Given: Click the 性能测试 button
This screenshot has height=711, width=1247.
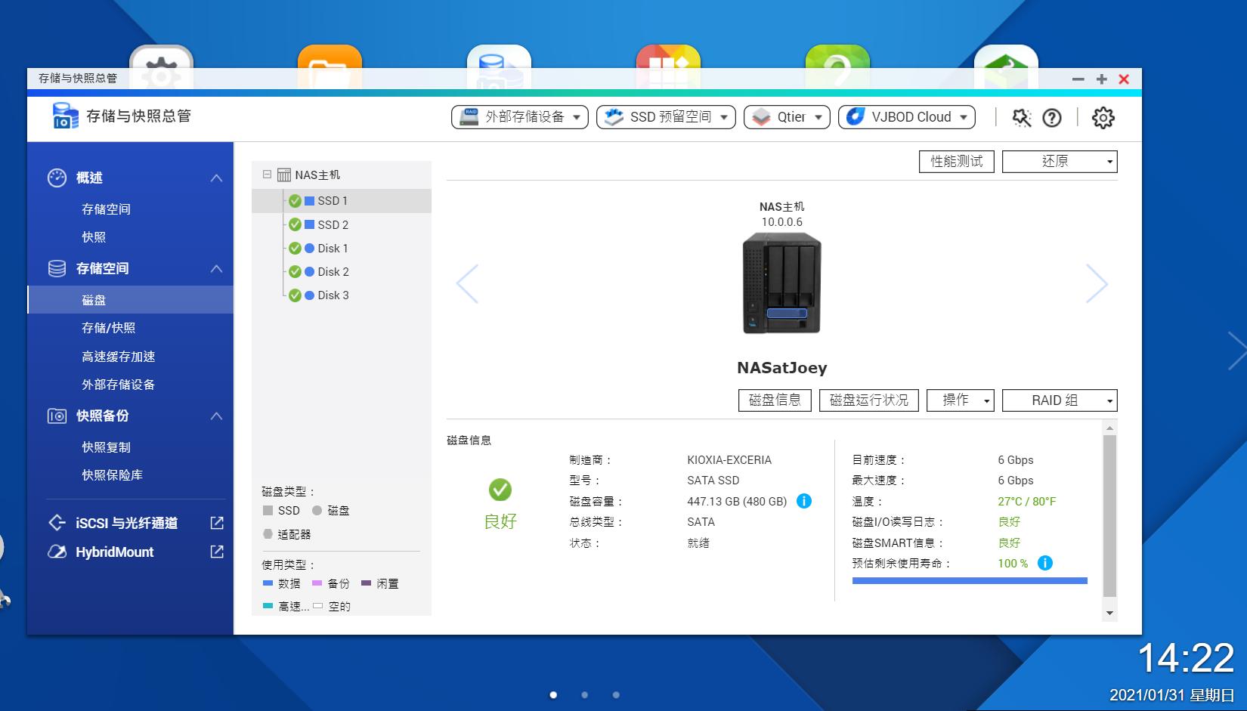Looking at the screenshot, I should coord(956,161).
